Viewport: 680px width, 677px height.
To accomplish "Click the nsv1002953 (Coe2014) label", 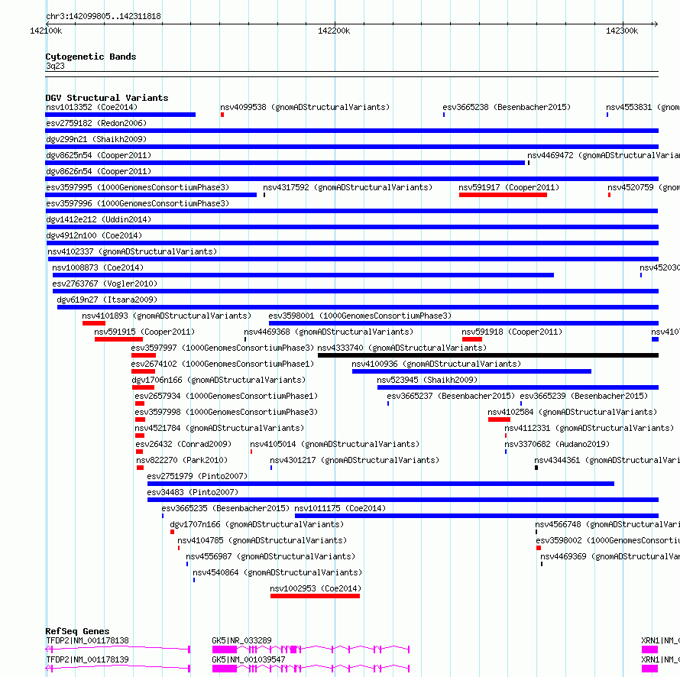I will coord(316,588).
